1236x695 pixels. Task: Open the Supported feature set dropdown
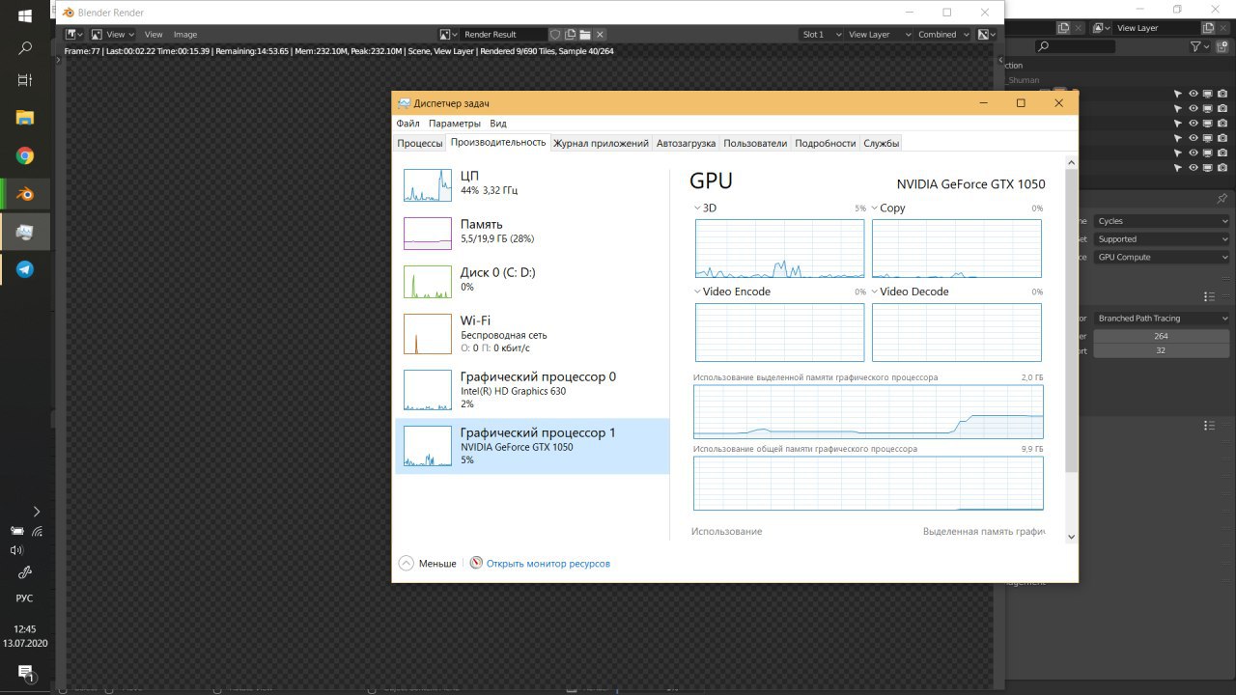tap(1162, 239)
